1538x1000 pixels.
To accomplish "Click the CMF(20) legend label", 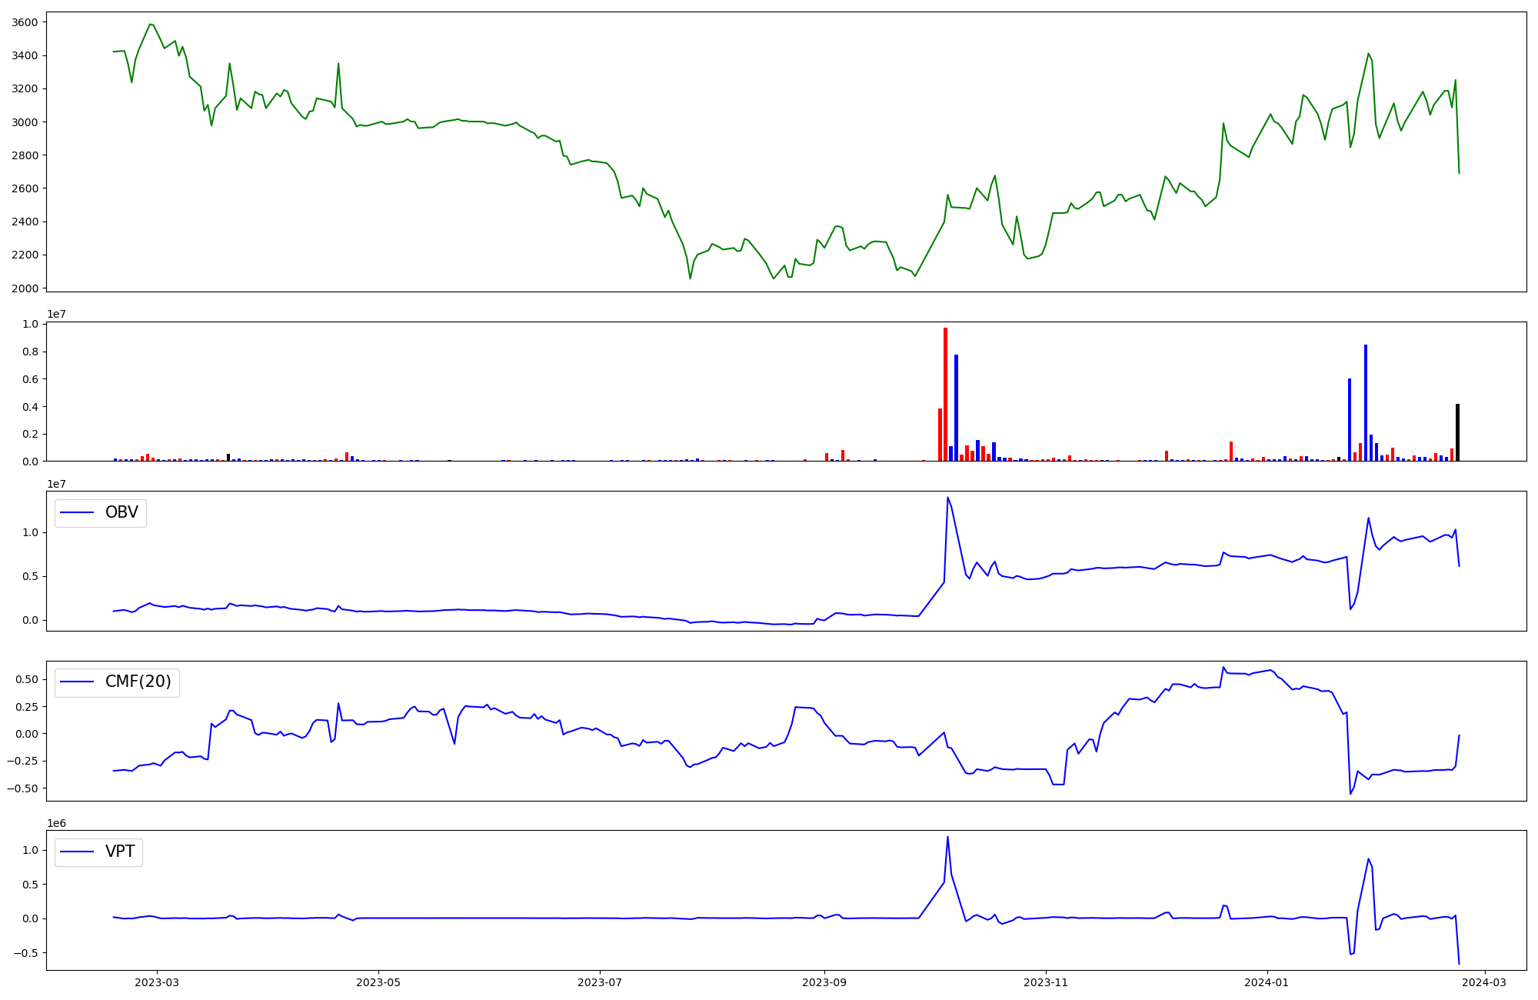I will (138, 682).
